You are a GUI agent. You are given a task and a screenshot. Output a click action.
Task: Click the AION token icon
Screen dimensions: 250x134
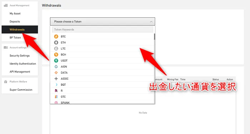[56, 67]
